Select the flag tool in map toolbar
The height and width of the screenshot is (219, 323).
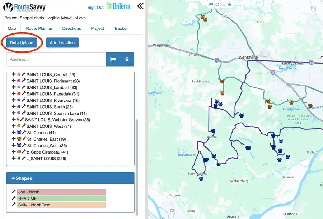(x=211, y=4)
